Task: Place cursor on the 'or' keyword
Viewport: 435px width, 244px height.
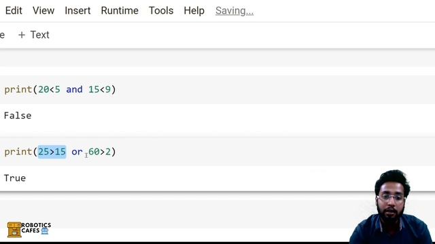Action: point(77,152)
